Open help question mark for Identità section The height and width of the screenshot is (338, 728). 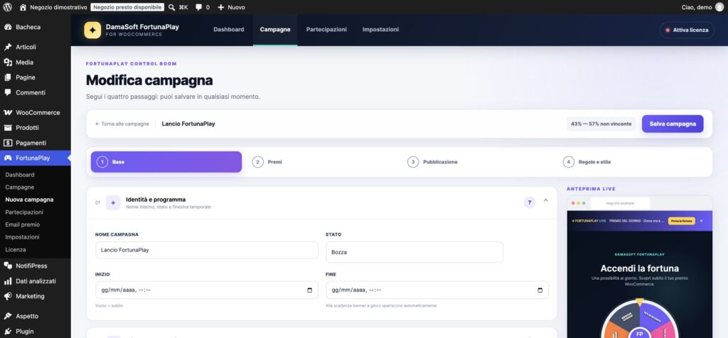(529, 202)
